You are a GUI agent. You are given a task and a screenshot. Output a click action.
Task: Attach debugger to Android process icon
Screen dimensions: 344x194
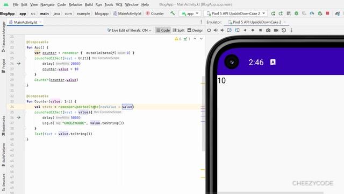point(320,13)
